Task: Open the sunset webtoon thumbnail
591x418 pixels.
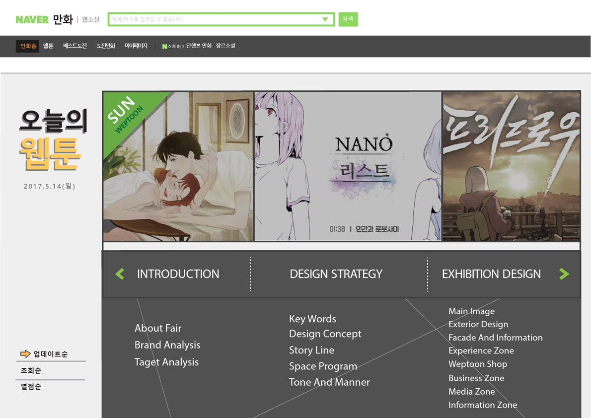Action: pyautogui.click(x=511, y=166)
